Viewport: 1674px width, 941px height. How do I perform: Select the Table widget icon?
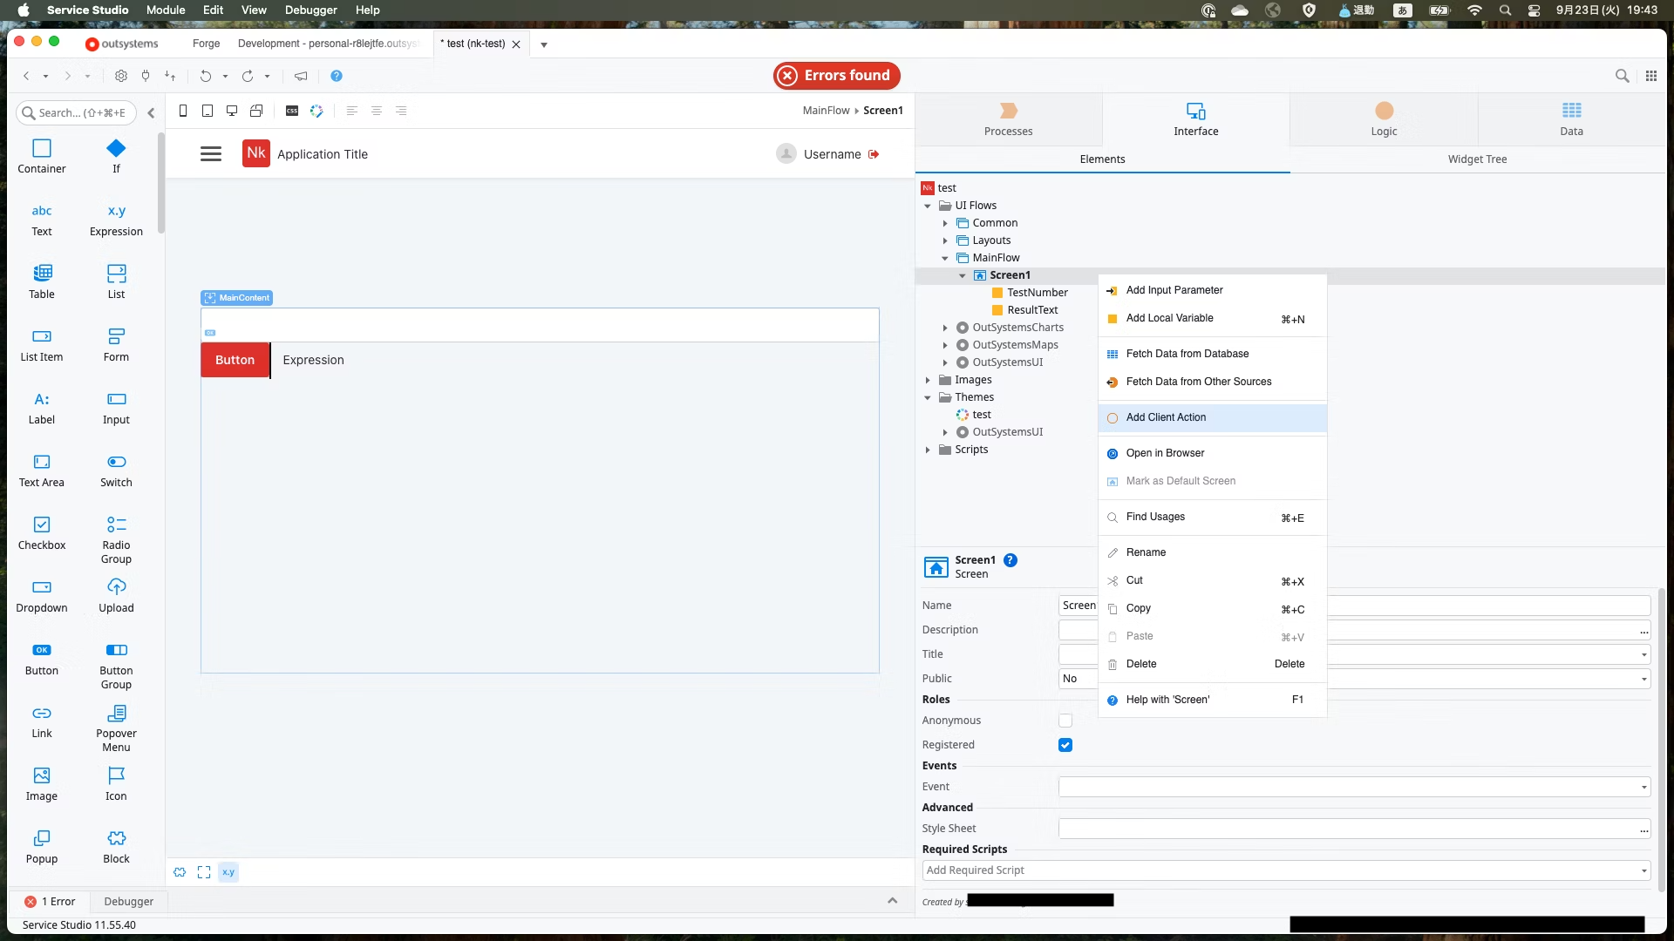pos(42,274)
